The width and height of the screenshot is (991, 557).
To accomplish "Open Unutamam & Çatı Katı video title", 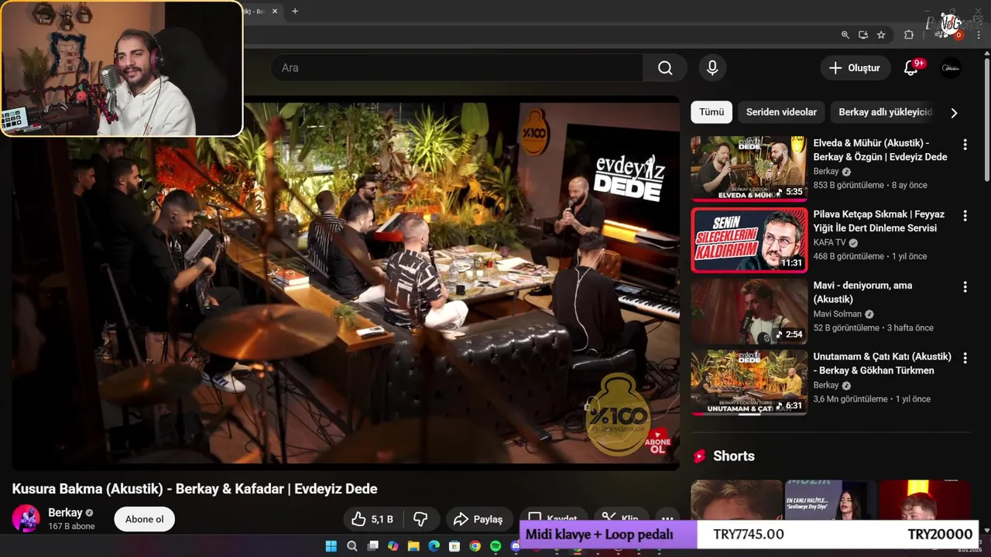I will click(x=883, y=364).
